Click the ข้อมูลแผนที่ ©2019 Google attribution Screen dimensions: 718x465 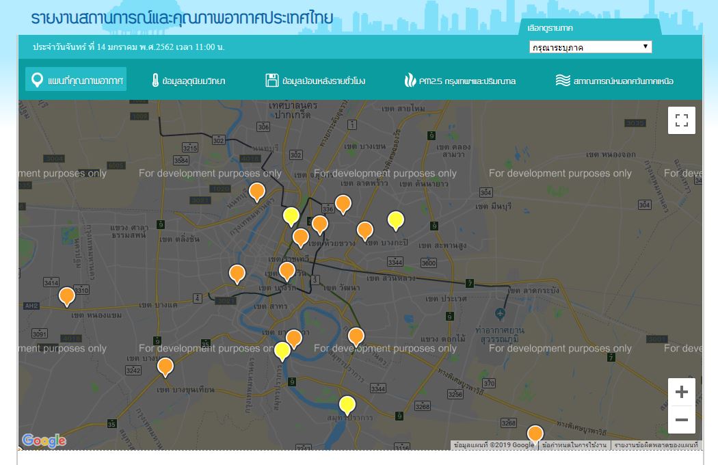click(494, 445)
